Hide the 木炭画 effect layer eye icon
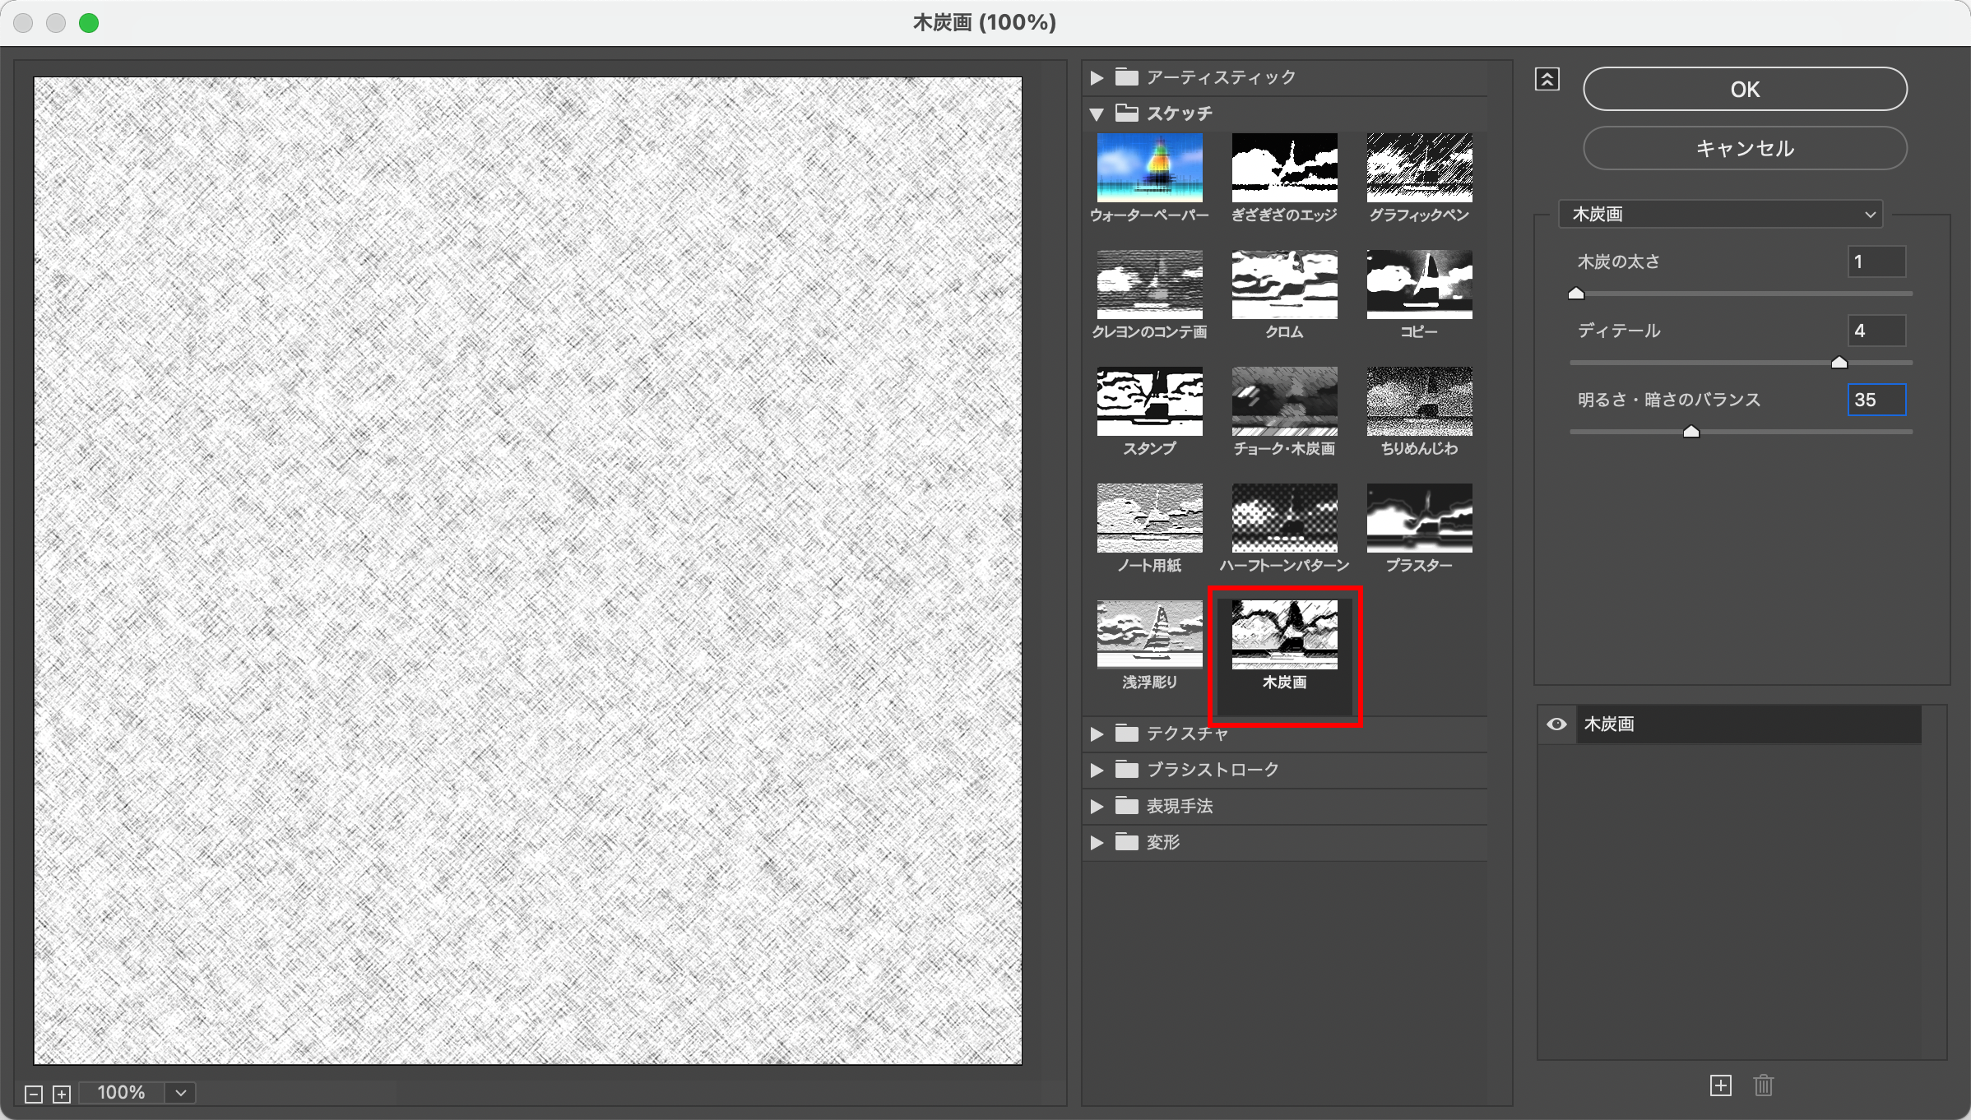The height and width of the screenshot is (1120, 1971). 1556,724
